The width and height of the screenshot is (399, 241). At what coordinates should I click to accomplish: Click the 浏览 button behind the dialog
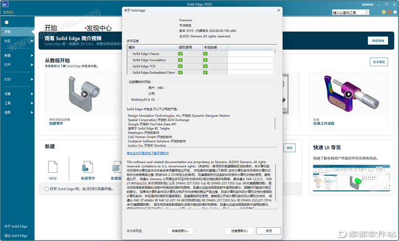pyautogui.click(x=290, y=148)
